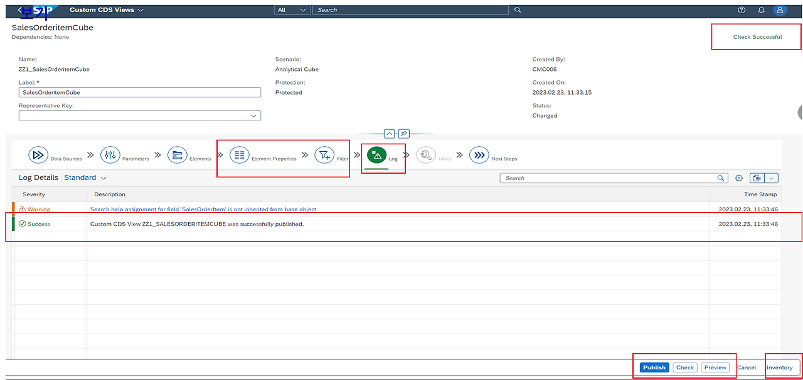Screen dimensions: 803x380
Task: Open log table settings gear
Action: coord(739,178)
